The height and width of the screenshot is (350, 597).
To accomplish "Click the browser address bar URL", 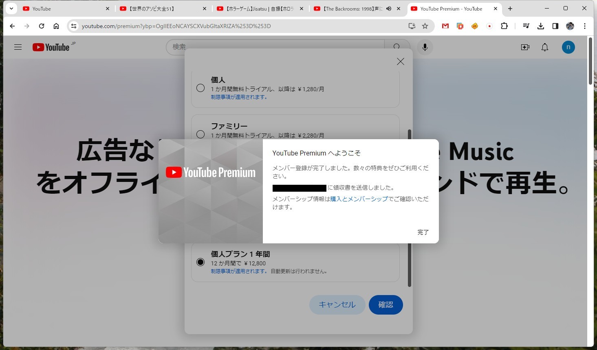I will click(x=176, y=26).
